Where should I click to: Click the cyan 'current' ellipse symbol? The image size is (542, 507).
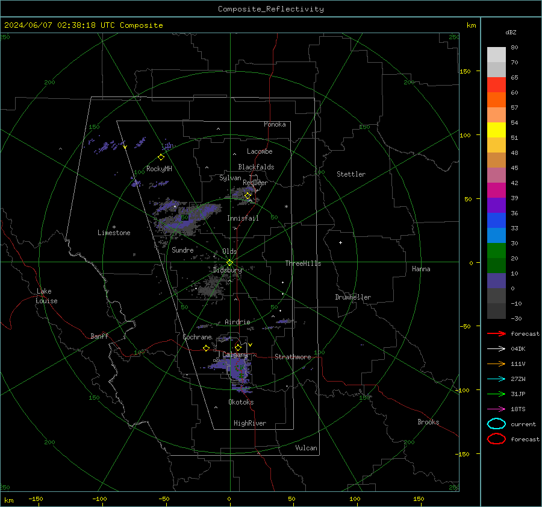click(496, 424)
